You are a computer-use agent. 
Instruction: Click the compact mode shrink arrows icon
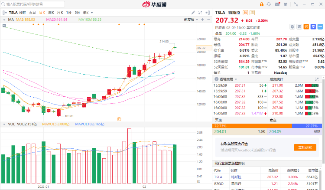[x=296, y=4]
